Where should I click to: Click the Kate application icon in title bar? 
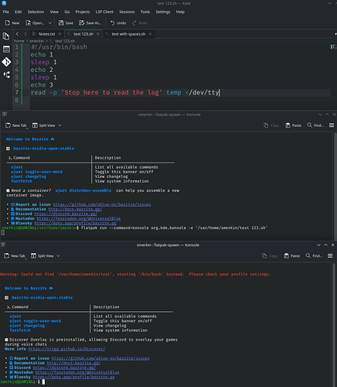[4, 3]
